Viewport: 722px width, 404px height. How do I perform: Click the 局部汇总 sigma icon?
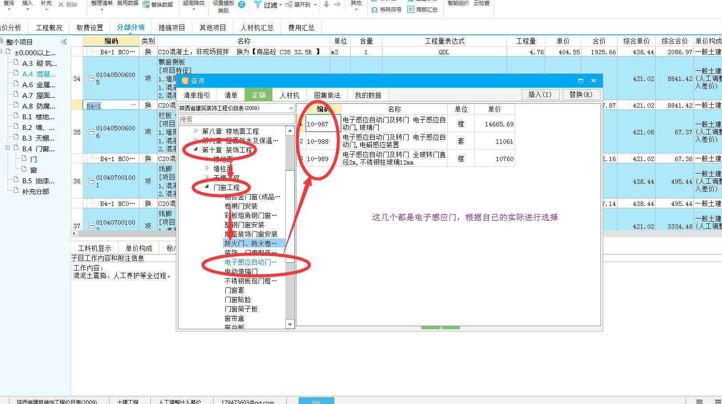click(x=410, y=9)
